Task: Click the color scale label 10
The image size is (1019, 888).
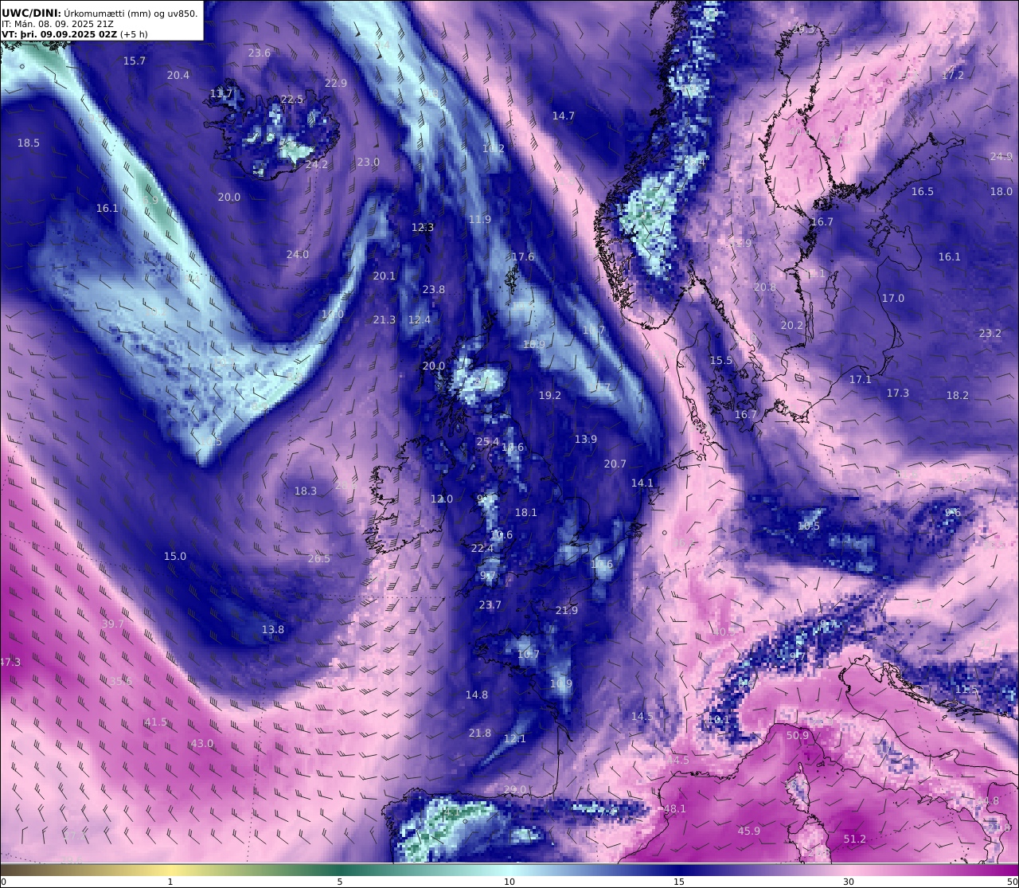Action: tap(509, 882)
